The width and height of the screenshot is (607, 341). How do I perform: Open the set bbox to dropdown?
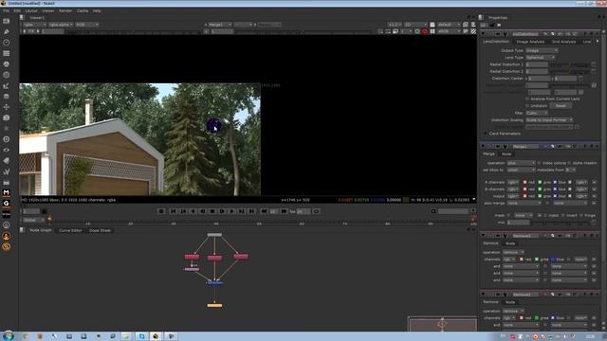click(x=521, y=170)
